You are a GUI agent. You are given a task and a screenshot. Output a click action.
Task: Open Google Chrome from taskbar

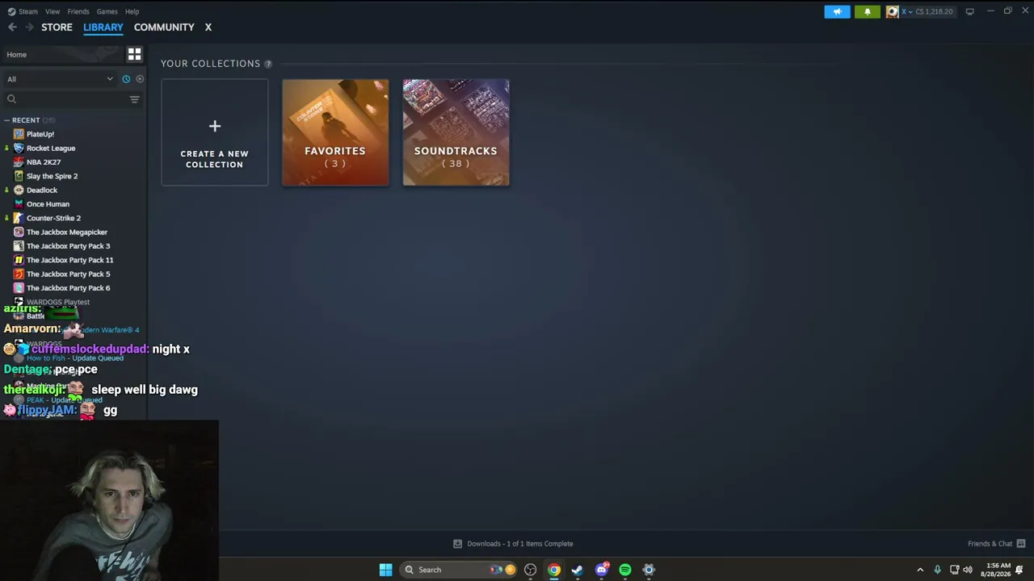553,570
